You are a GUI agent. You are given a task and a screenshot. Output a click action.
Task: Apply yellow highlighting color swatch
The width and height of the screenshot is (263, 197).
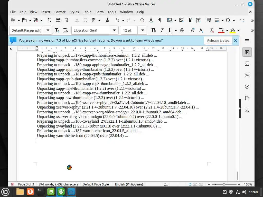[x=233, y=31]
